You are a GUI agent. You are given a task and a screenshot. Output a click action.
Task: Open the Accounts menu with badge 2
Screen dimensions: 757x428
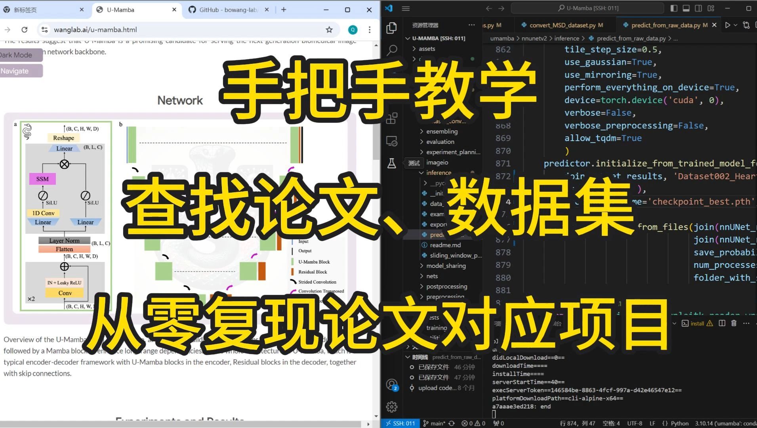(x=392, y=384)
